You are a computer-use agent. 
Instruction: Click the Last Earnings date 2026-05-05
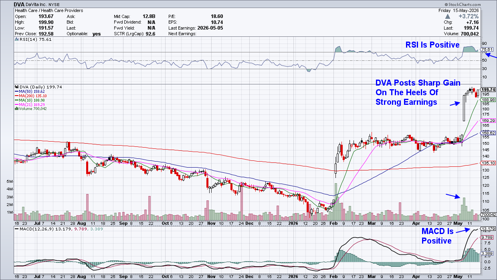coord(210,28)
